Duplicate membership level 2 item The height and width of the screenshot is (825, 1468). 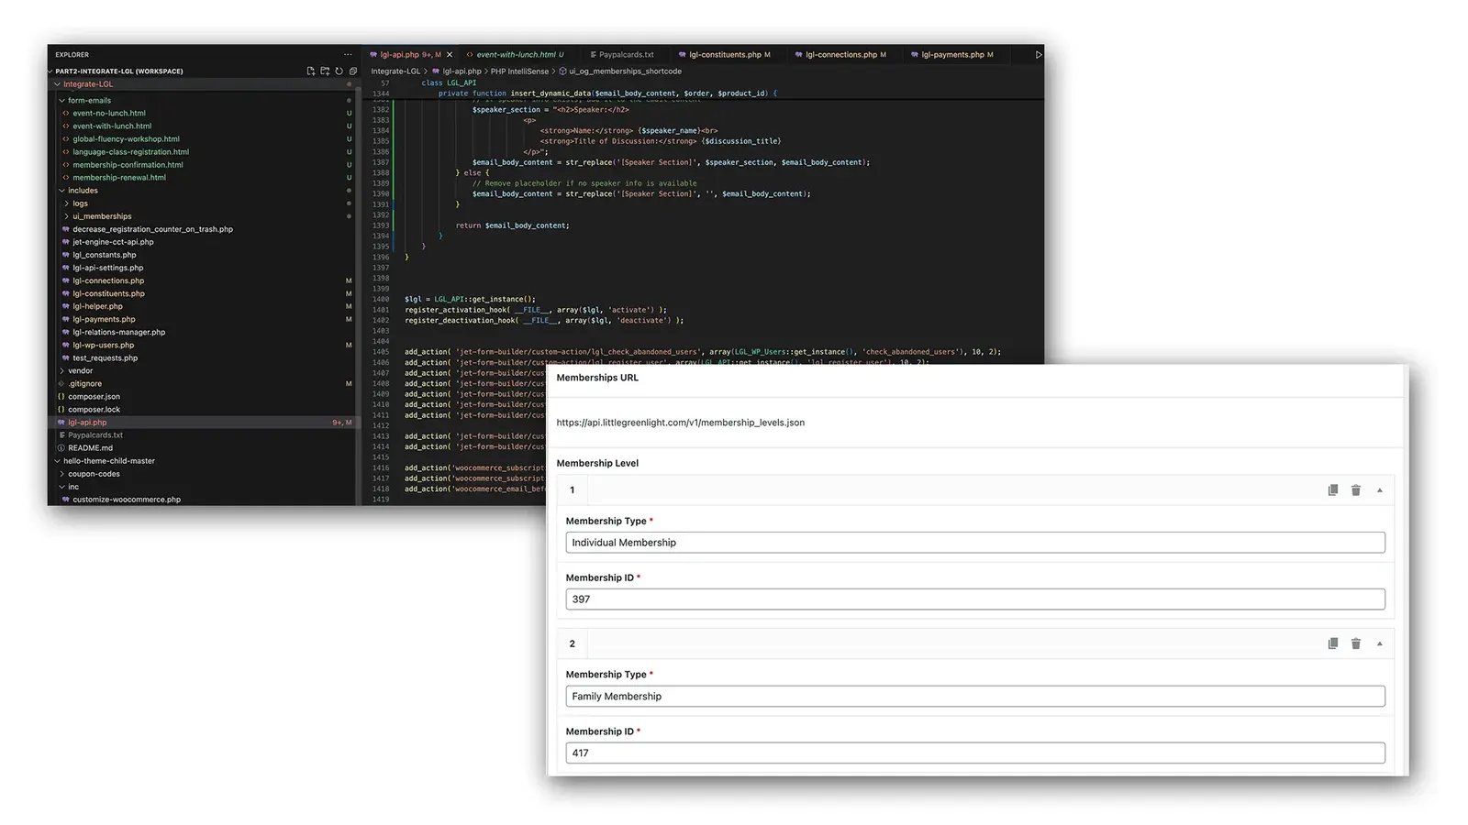(1333, 643)
